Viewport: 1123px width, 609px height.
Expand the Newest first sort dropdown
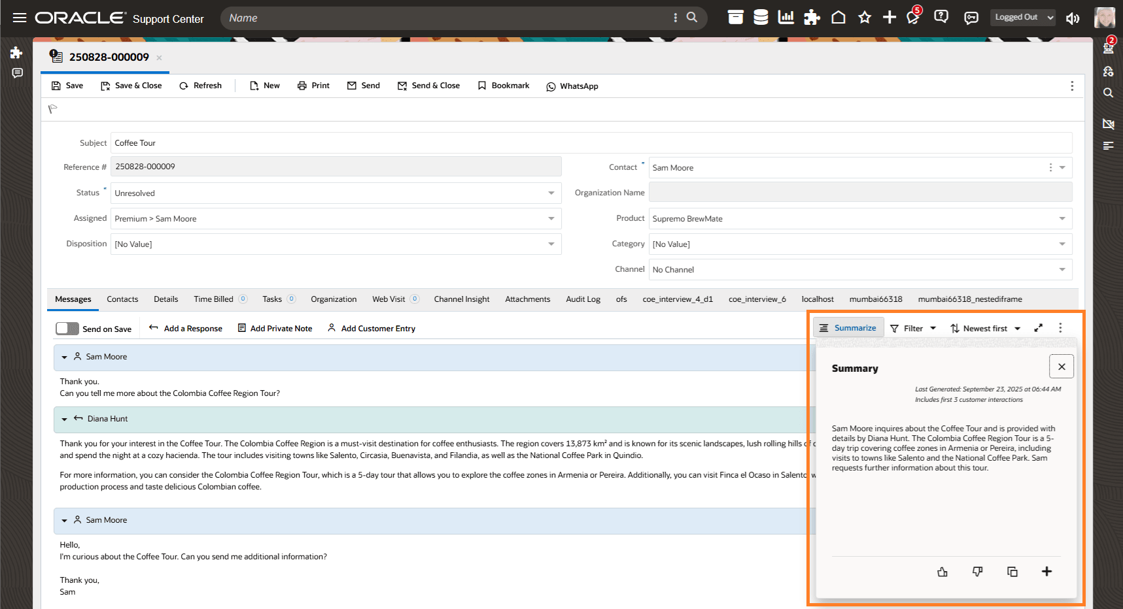(984, 328)
